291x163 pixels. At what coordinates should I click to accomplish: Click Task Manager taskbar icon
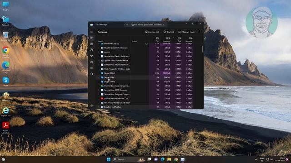coord(183,159)
